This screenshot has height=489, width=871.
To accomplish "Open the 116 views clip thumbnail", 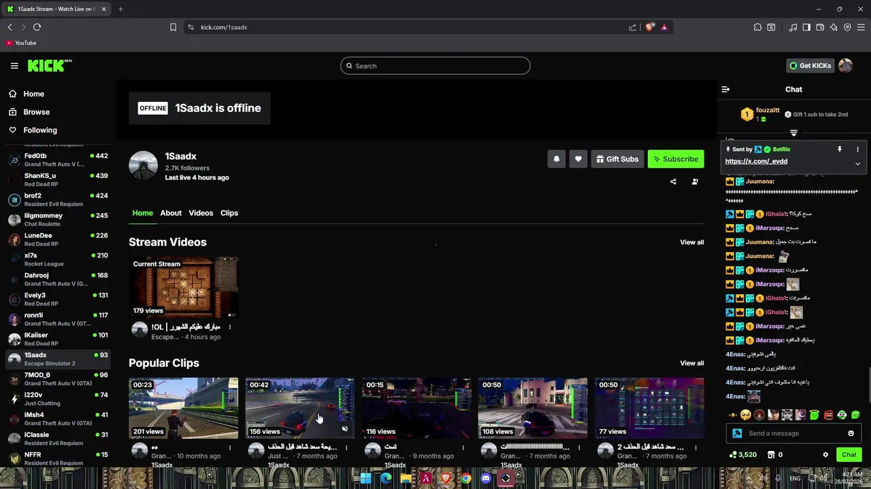I will (416, 408).
